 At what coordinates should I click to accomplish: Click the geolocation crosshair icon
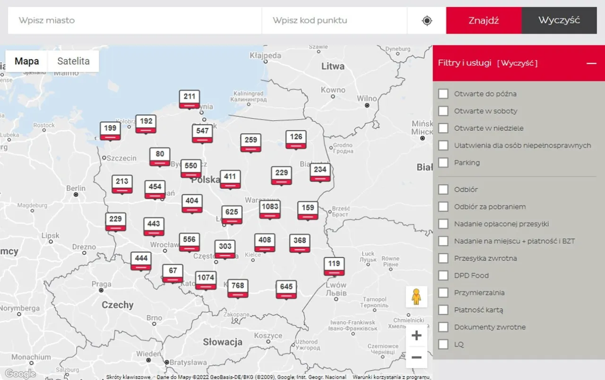click(426, 20)
